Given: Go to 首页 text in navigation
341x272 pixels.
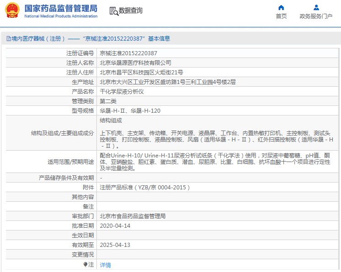Looking at the screenshot, I should pyautogui.click(x=281, y=16).
